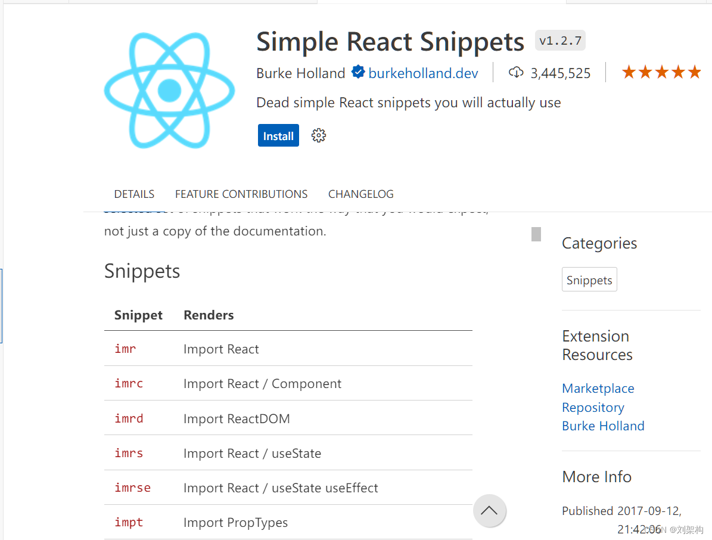The height and width of the screenshot is (540, 712).
Task: Click the imrs snippet code
Action: (x=129, y=453)
